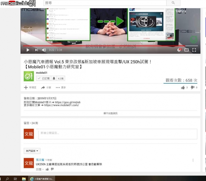The width and height of the screenshot is (206, 181).
Task: Open the mobile01 channel avatar
Action: pos(29,76)
